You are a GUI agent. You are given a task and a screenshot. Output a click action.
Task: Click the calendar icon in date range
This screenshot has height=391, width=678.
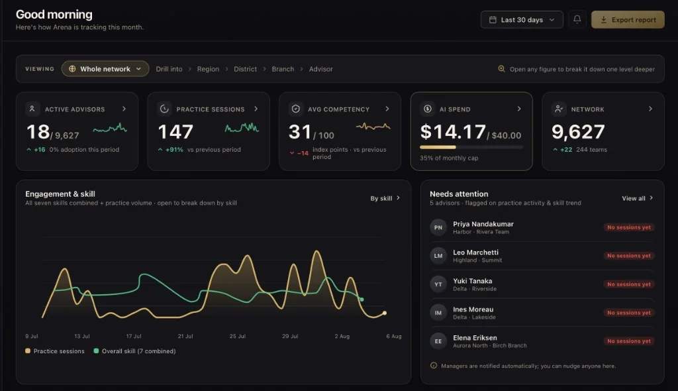click(493, 20)
